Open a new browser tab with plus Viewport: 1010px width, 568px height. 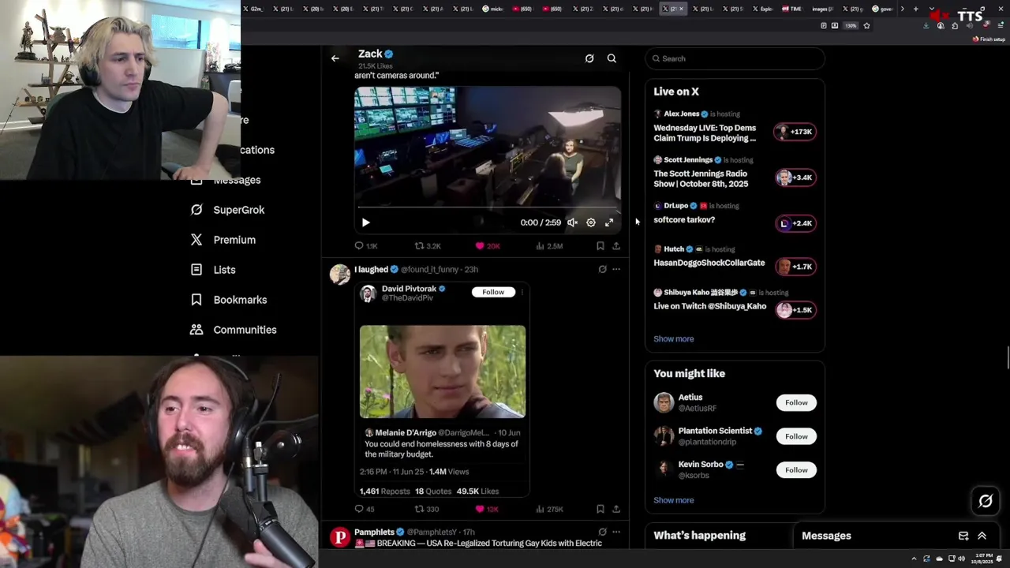point(915,9)
